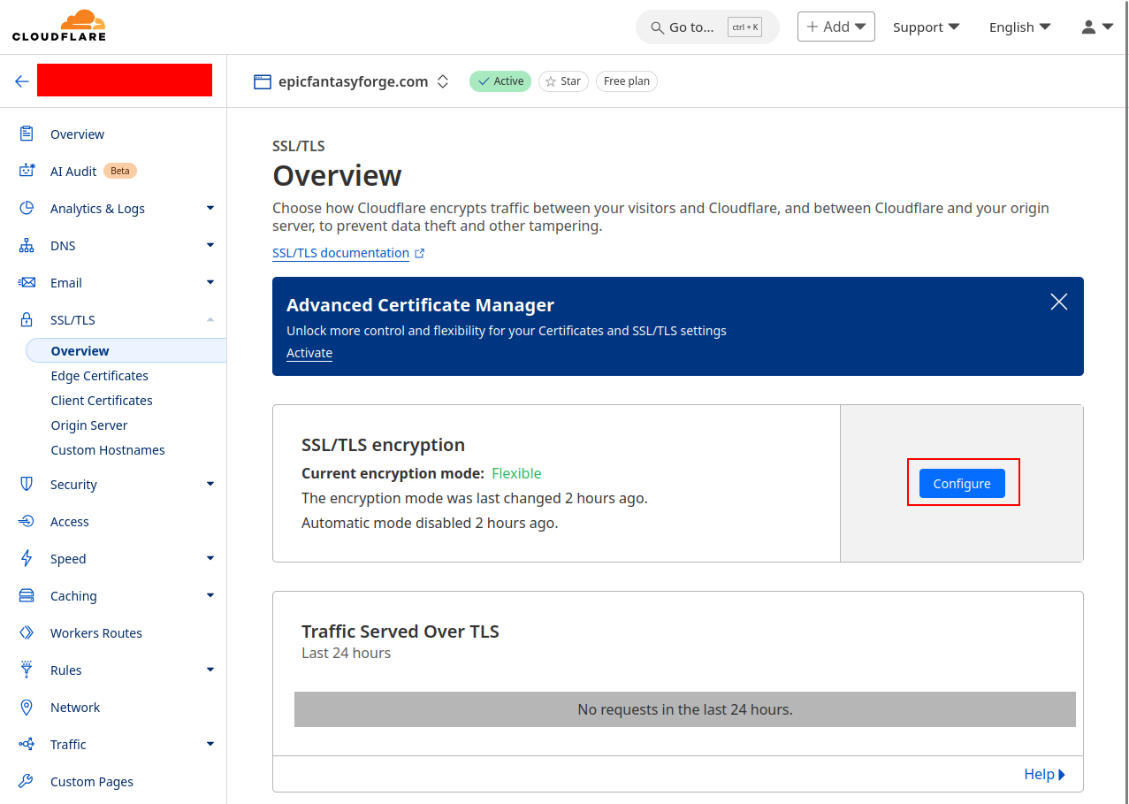
Task: Click the Analytics & Logs pie chart icon
Action: click(x=27, y=208)
